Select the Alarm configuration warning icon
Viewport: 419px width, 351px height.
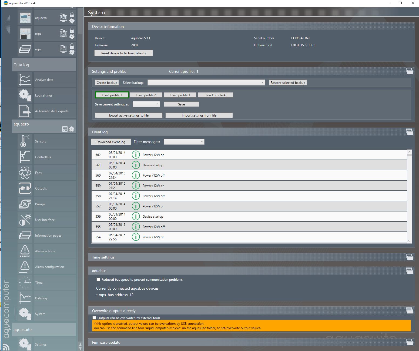click(x=25, y=267)
